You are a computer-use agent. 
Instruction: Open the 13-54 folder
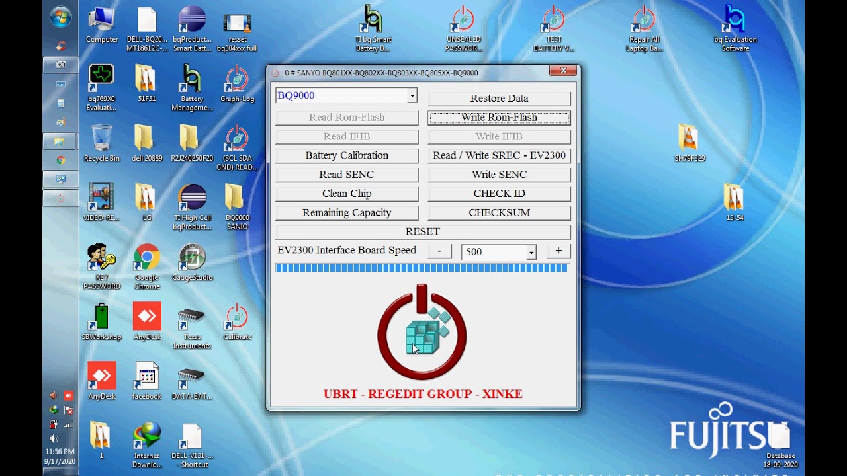click(735, 202)
